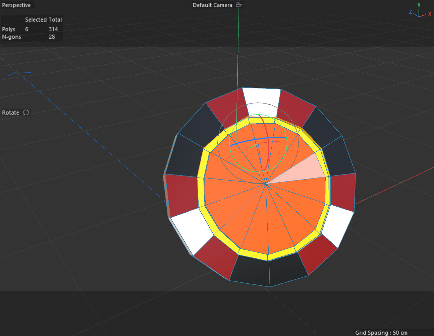This screenshot has height=336, width=434.
Task: Click the red X axis on the orientation gizmo
Action: tap(429, 14)
